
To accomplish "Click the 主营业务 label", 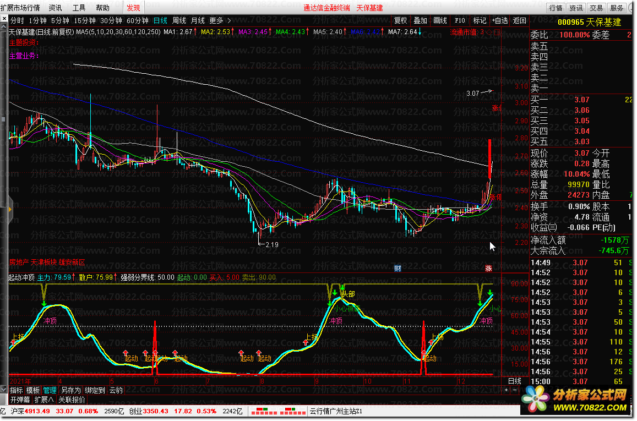I will (x=24, y=56).
